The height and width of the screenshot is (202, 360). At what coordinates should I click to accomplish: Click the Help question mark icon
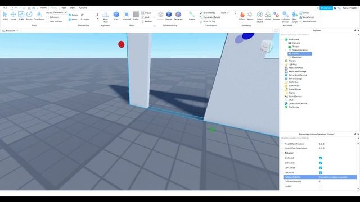tap(335, 8)
